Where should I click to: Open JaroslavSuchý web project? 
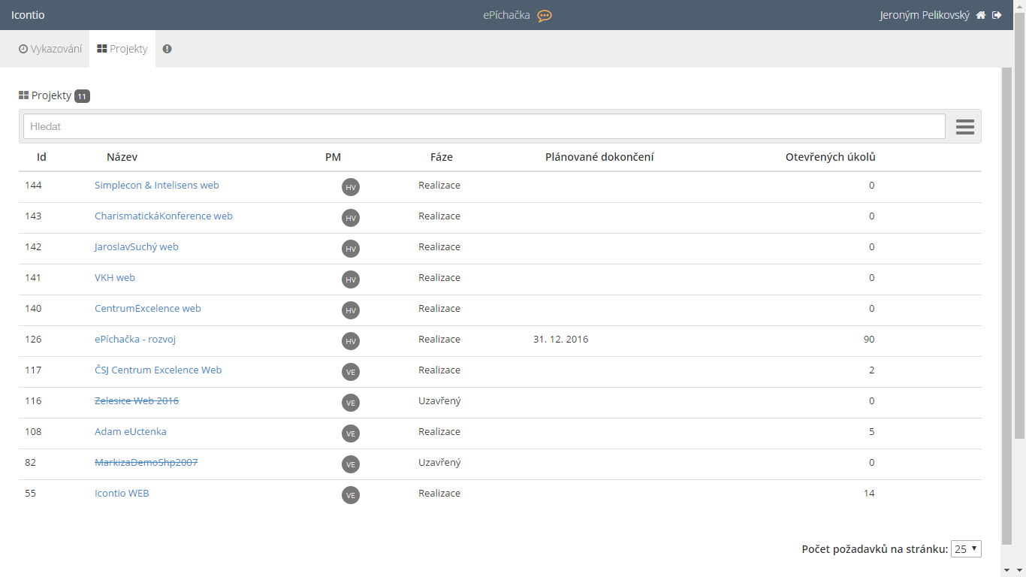click(x=137, y=246)
